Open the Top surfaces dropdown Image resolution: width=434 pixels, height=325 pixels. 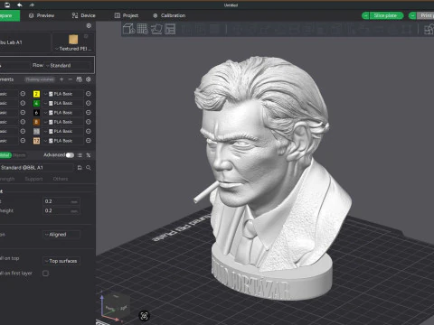(61, 261)
